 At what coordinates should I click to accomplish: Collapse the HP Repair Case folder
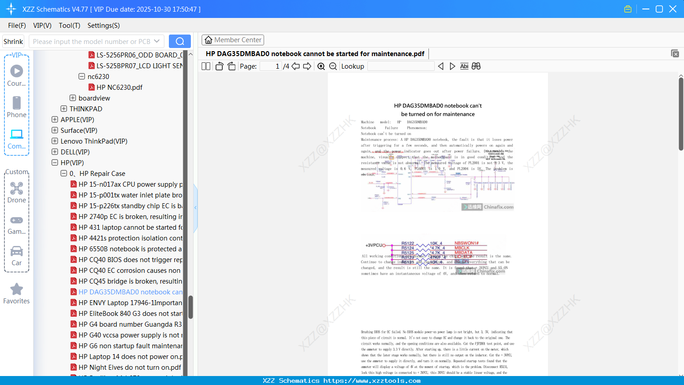64,173
